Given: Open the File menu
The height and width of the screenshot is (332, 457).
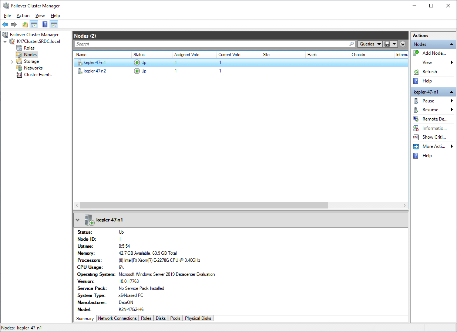Looking at the screenshot, I should (x=7, y=16).
